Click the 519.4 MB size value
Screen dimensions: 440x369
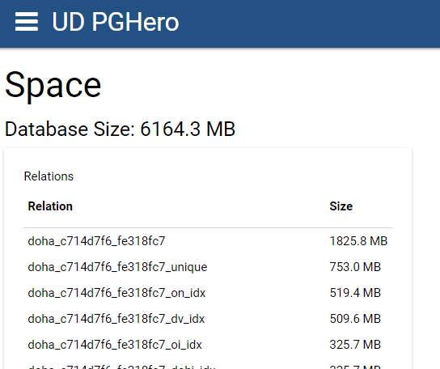[x=355, y=293]
